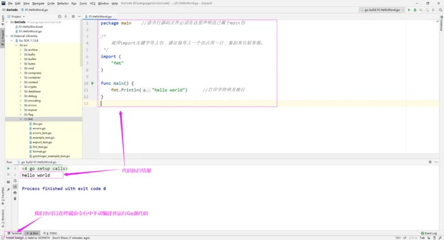
Task: Open Search Everywhere magnifier in top toolbar
Action: (441, 10)
